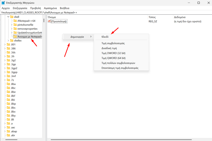Expand the shellex tree node

pyautogui.click(x=8, y=41)
